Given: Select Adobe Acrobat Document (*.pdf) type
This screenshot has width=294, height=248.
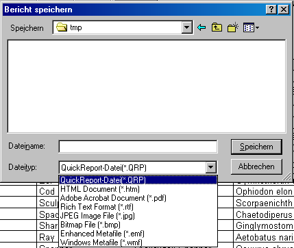Looking at the screenshot, I should (138, 198).
